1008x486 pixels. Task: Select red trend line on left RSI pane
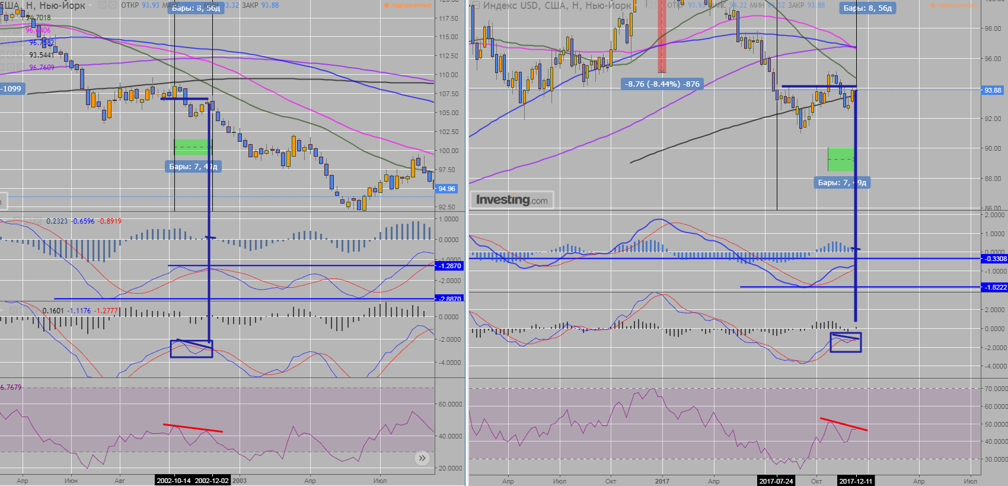pyautogui.click(x=193, y=428)
